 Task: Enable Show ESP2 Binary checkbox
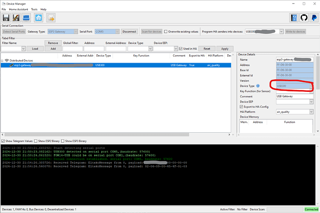(36, 141)
